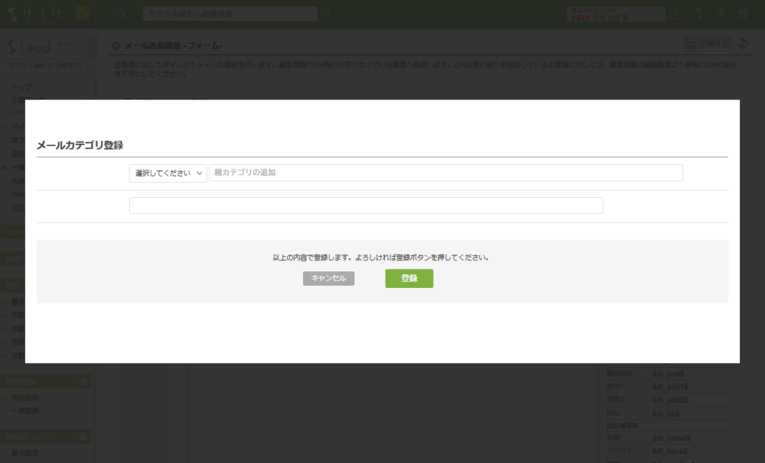Click the S icon beside the help icon

coord(698,13)
